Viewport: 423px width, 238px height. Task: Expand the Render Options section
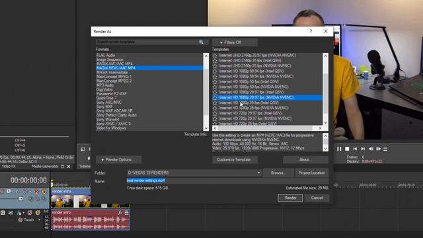(118, 160)
